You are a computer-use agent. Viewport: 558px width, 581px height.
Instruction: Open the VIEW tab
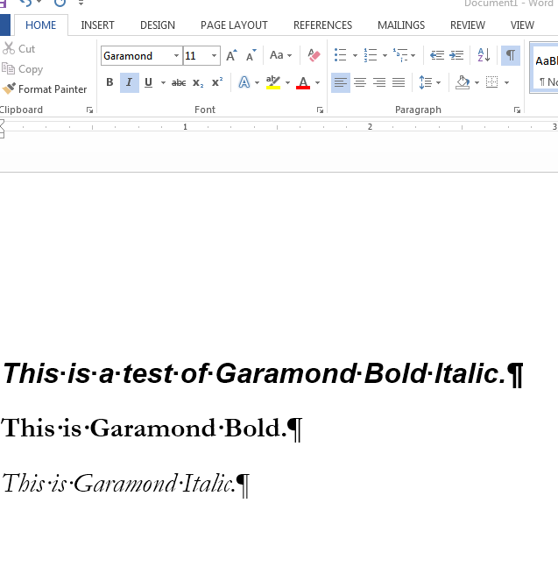coord(522,25)
